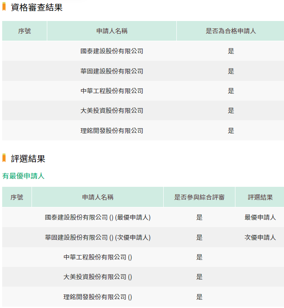Screen dimensions: 284x308
Task: Click the 評選結果 column header
Action: (260, 197)
